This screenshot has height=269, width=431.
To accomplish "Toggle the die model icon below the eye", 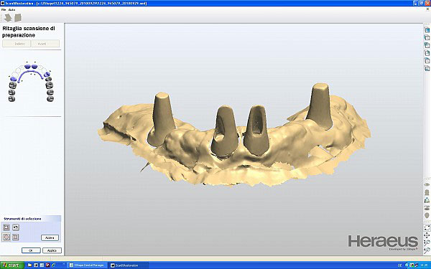I will point(427,192).
